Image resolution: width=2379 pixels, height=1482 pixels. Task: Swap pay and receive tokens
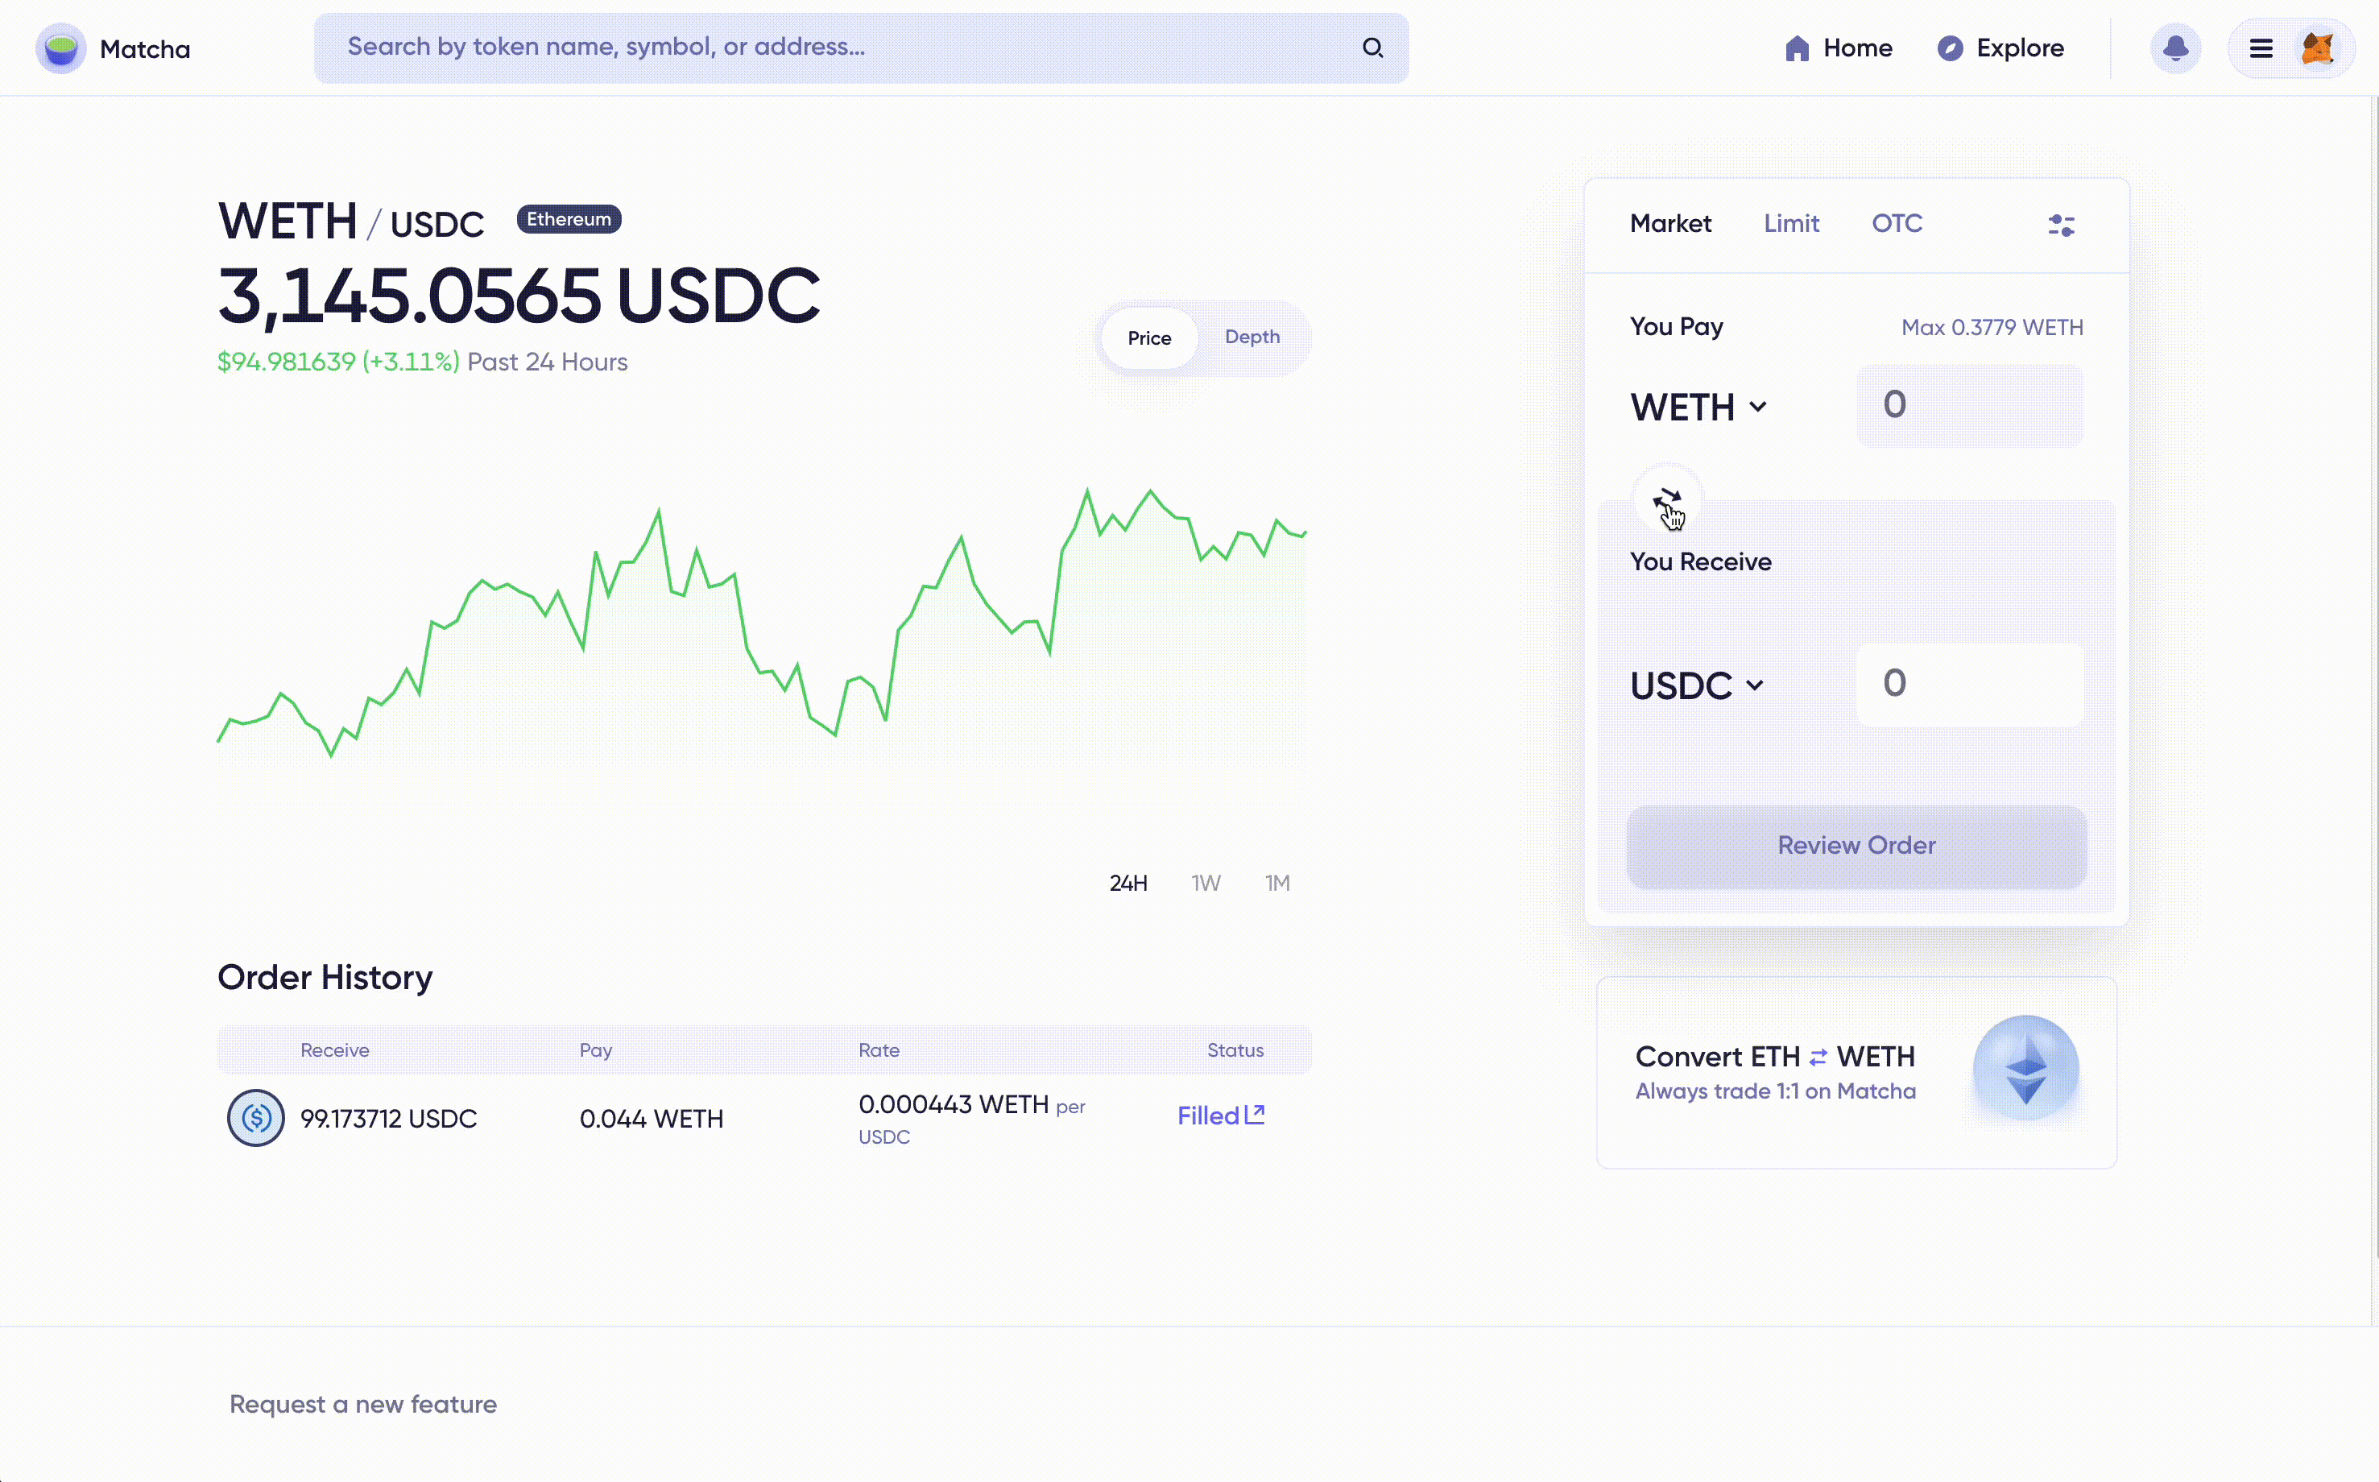click(1667, 500)
